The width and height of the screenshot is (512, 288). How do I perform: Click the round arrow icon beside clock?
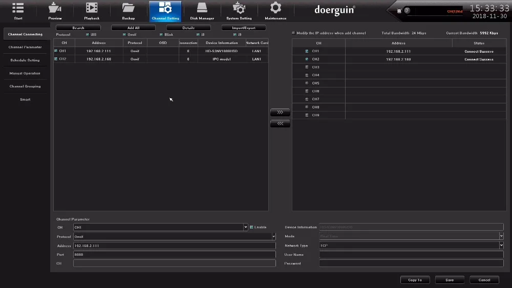(x=407, y=10)
